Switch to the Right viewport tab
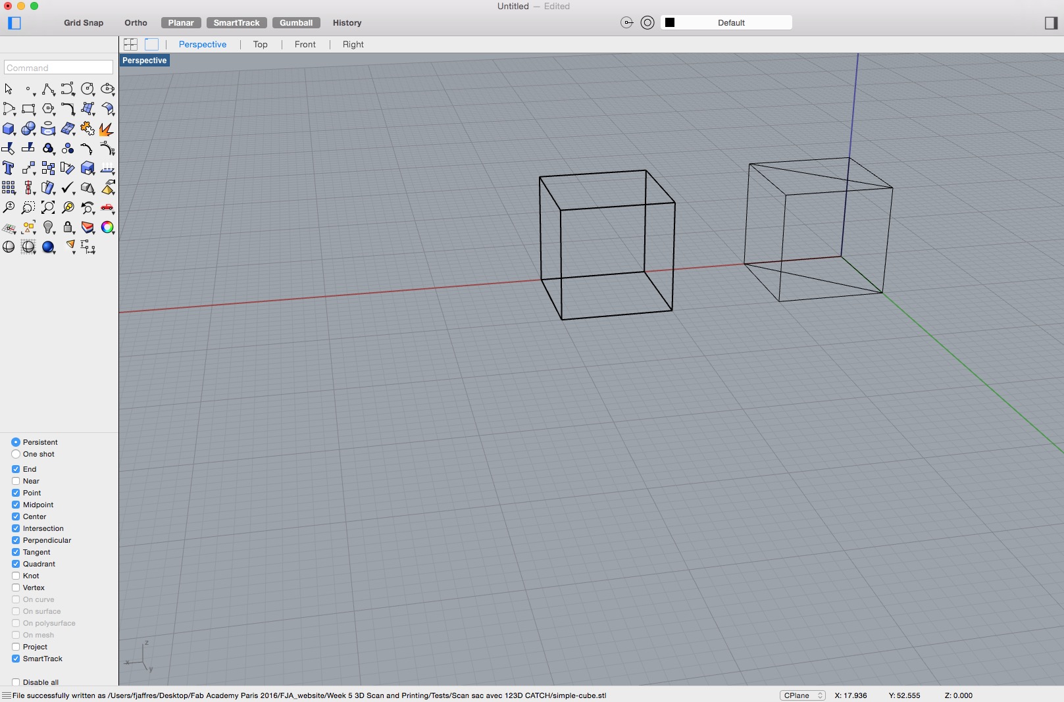Viewport: 1064px width, 702px height. tap(353, 44)
